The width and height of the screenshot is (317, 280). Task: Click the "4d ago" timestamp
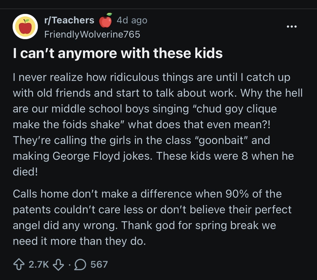pos(132,20)
